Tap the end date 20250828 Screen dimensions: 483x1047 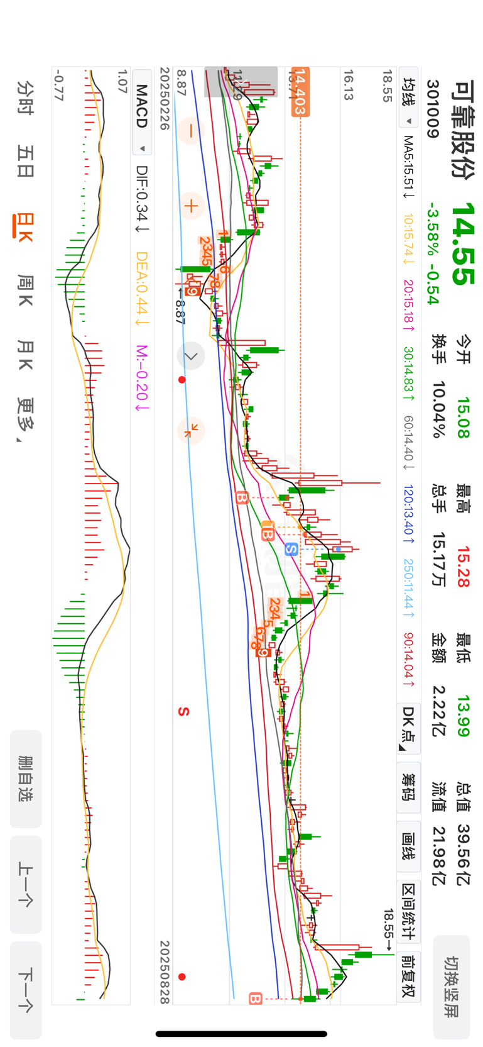(x=165, y=972)
